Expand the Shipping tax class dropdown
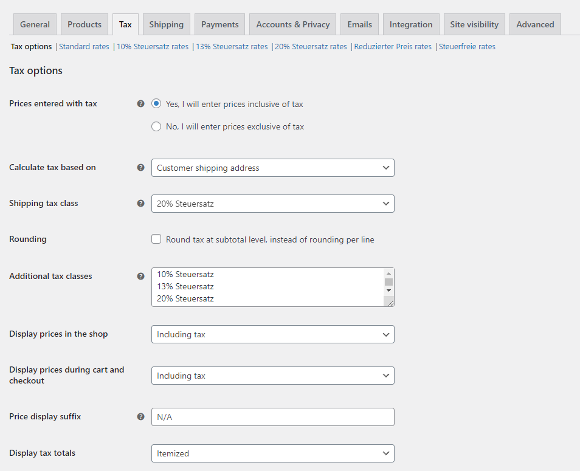 tap(272, 204)
